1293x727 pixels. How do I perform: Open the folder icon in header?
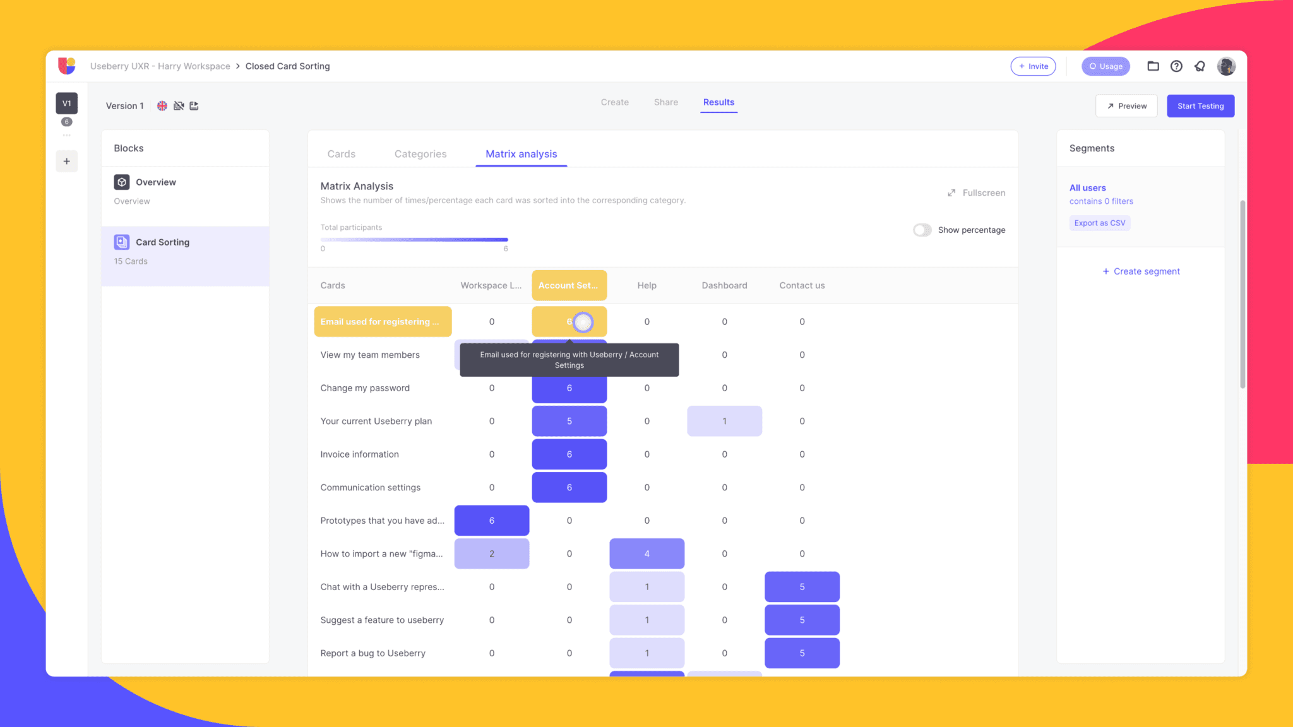pos(1153,66)
